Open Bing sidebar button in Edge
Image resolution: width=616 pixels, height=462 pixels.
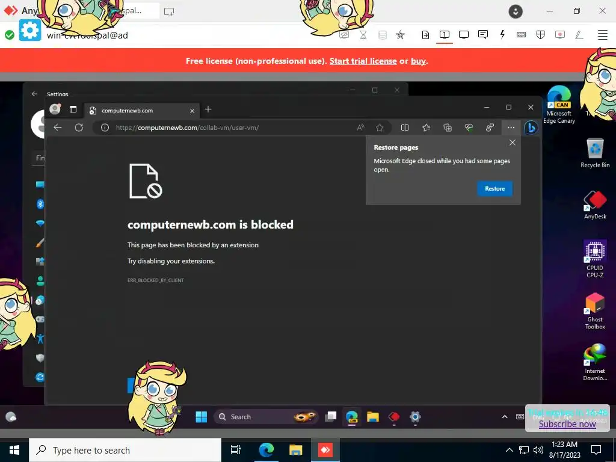[531, 128]
